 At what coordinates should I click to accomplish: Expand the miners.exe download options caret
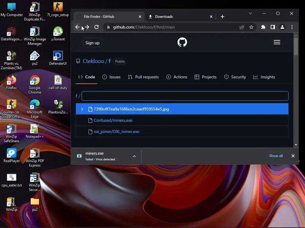coord(134,156)
